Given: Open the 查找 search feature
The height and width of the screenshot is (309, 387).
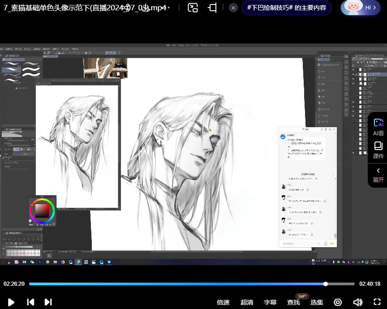Looking at the screenshot, I should point(293,302).
